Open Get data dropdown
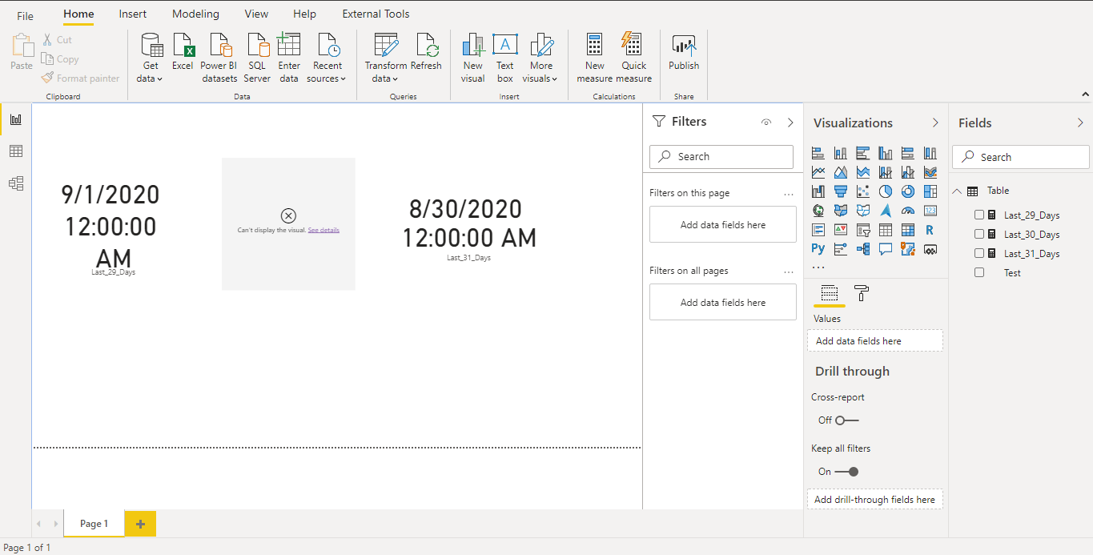Screen dimensions: 1093x555 tap(151, 58)
